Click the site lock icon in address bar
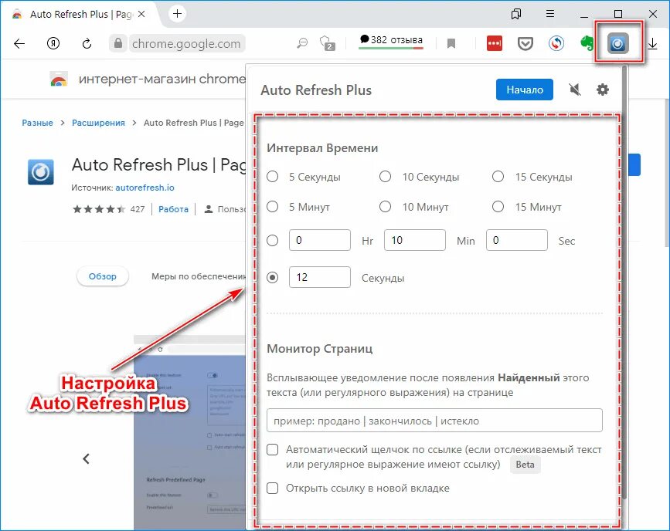 [118, 43]
